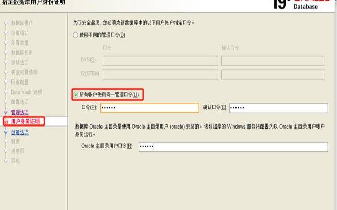Select the 用户身份证明 step in sidebar
Viewport: 337px width, 210px height.
[x=25, y=122]
